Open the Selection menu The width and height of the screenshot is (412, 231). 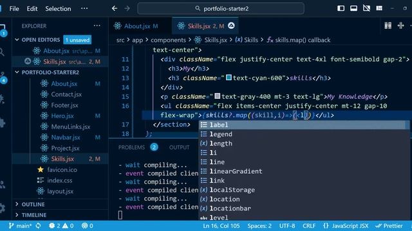pyautogui.click(x=58, y=8)
